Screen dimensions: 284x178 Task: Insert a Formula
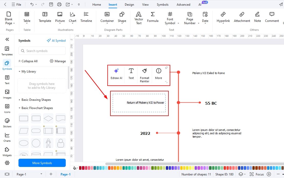[x=153, y=18]
